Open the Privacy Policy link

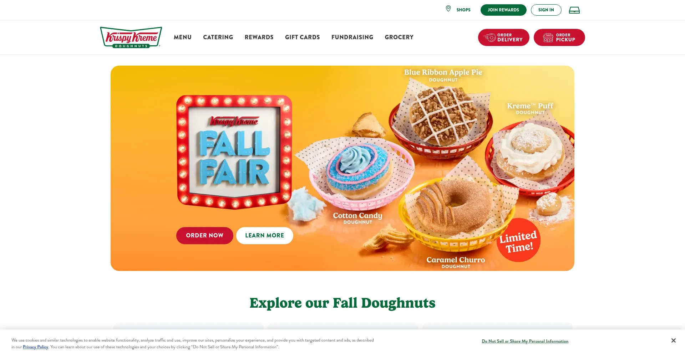point(35,347)
